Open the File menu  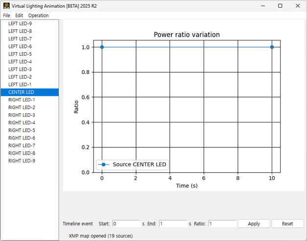coord(6,16)
